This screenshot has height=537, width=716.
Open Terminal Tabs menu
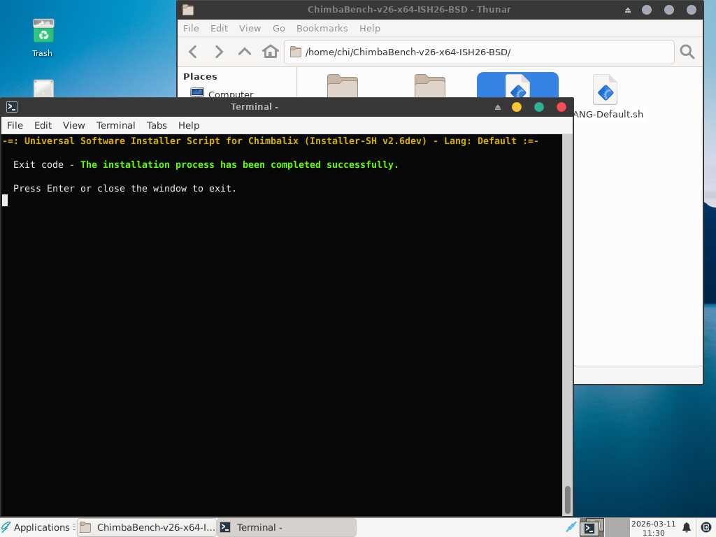click(x=157, y=125)
